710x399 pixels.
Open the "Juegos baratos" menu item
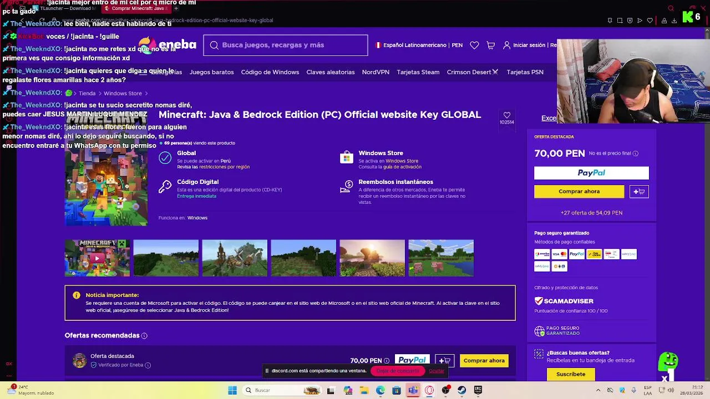[211, 72]
